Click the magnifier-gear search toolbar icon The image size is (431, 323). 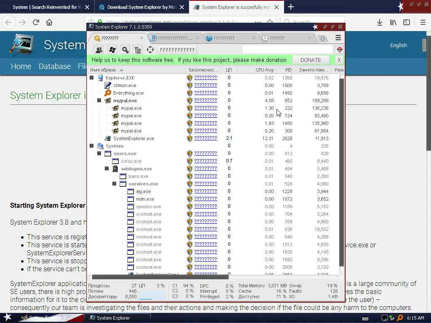pyautogui.click(x=125, y=50)
